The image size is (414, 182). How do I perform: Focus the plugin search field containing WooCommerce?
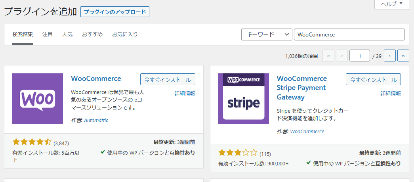point(349,34)
